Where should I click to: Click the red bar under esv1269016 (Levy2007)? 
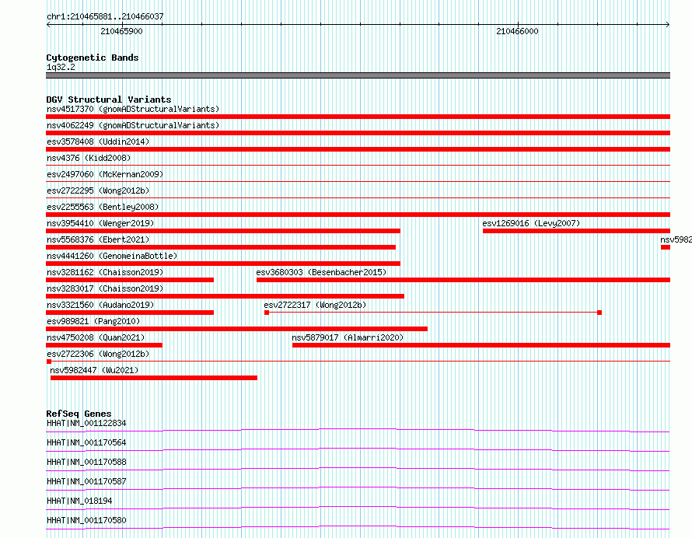tap(576, 231)
